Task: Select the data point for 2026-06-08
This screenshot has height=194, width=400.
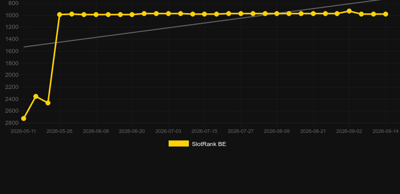Action: tap(96, 15)
